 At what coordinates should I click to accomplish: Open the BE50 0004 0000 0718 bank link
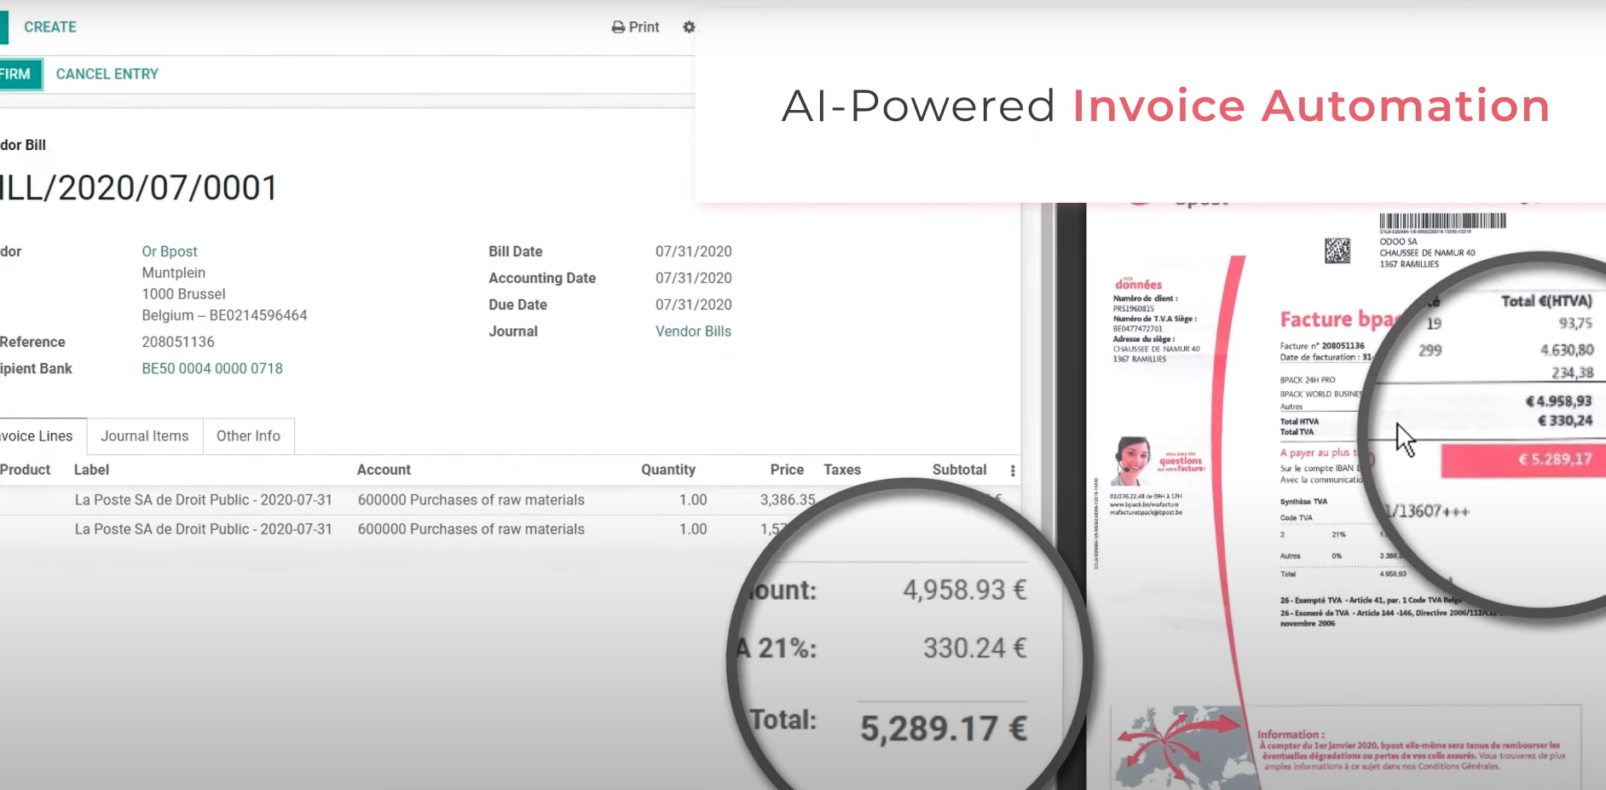(x=212, y=368)
